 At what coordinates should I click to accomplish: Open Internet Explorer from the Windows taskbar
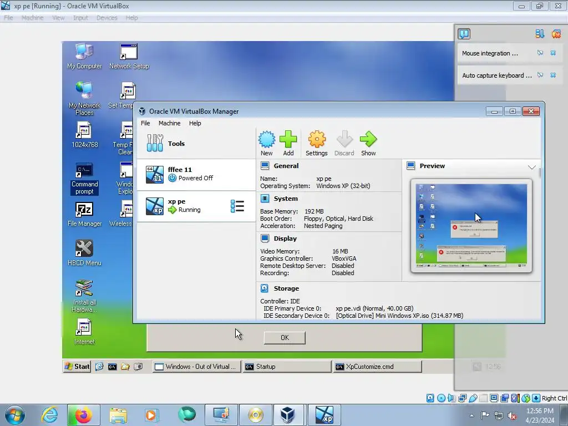(x=49, y=415)
